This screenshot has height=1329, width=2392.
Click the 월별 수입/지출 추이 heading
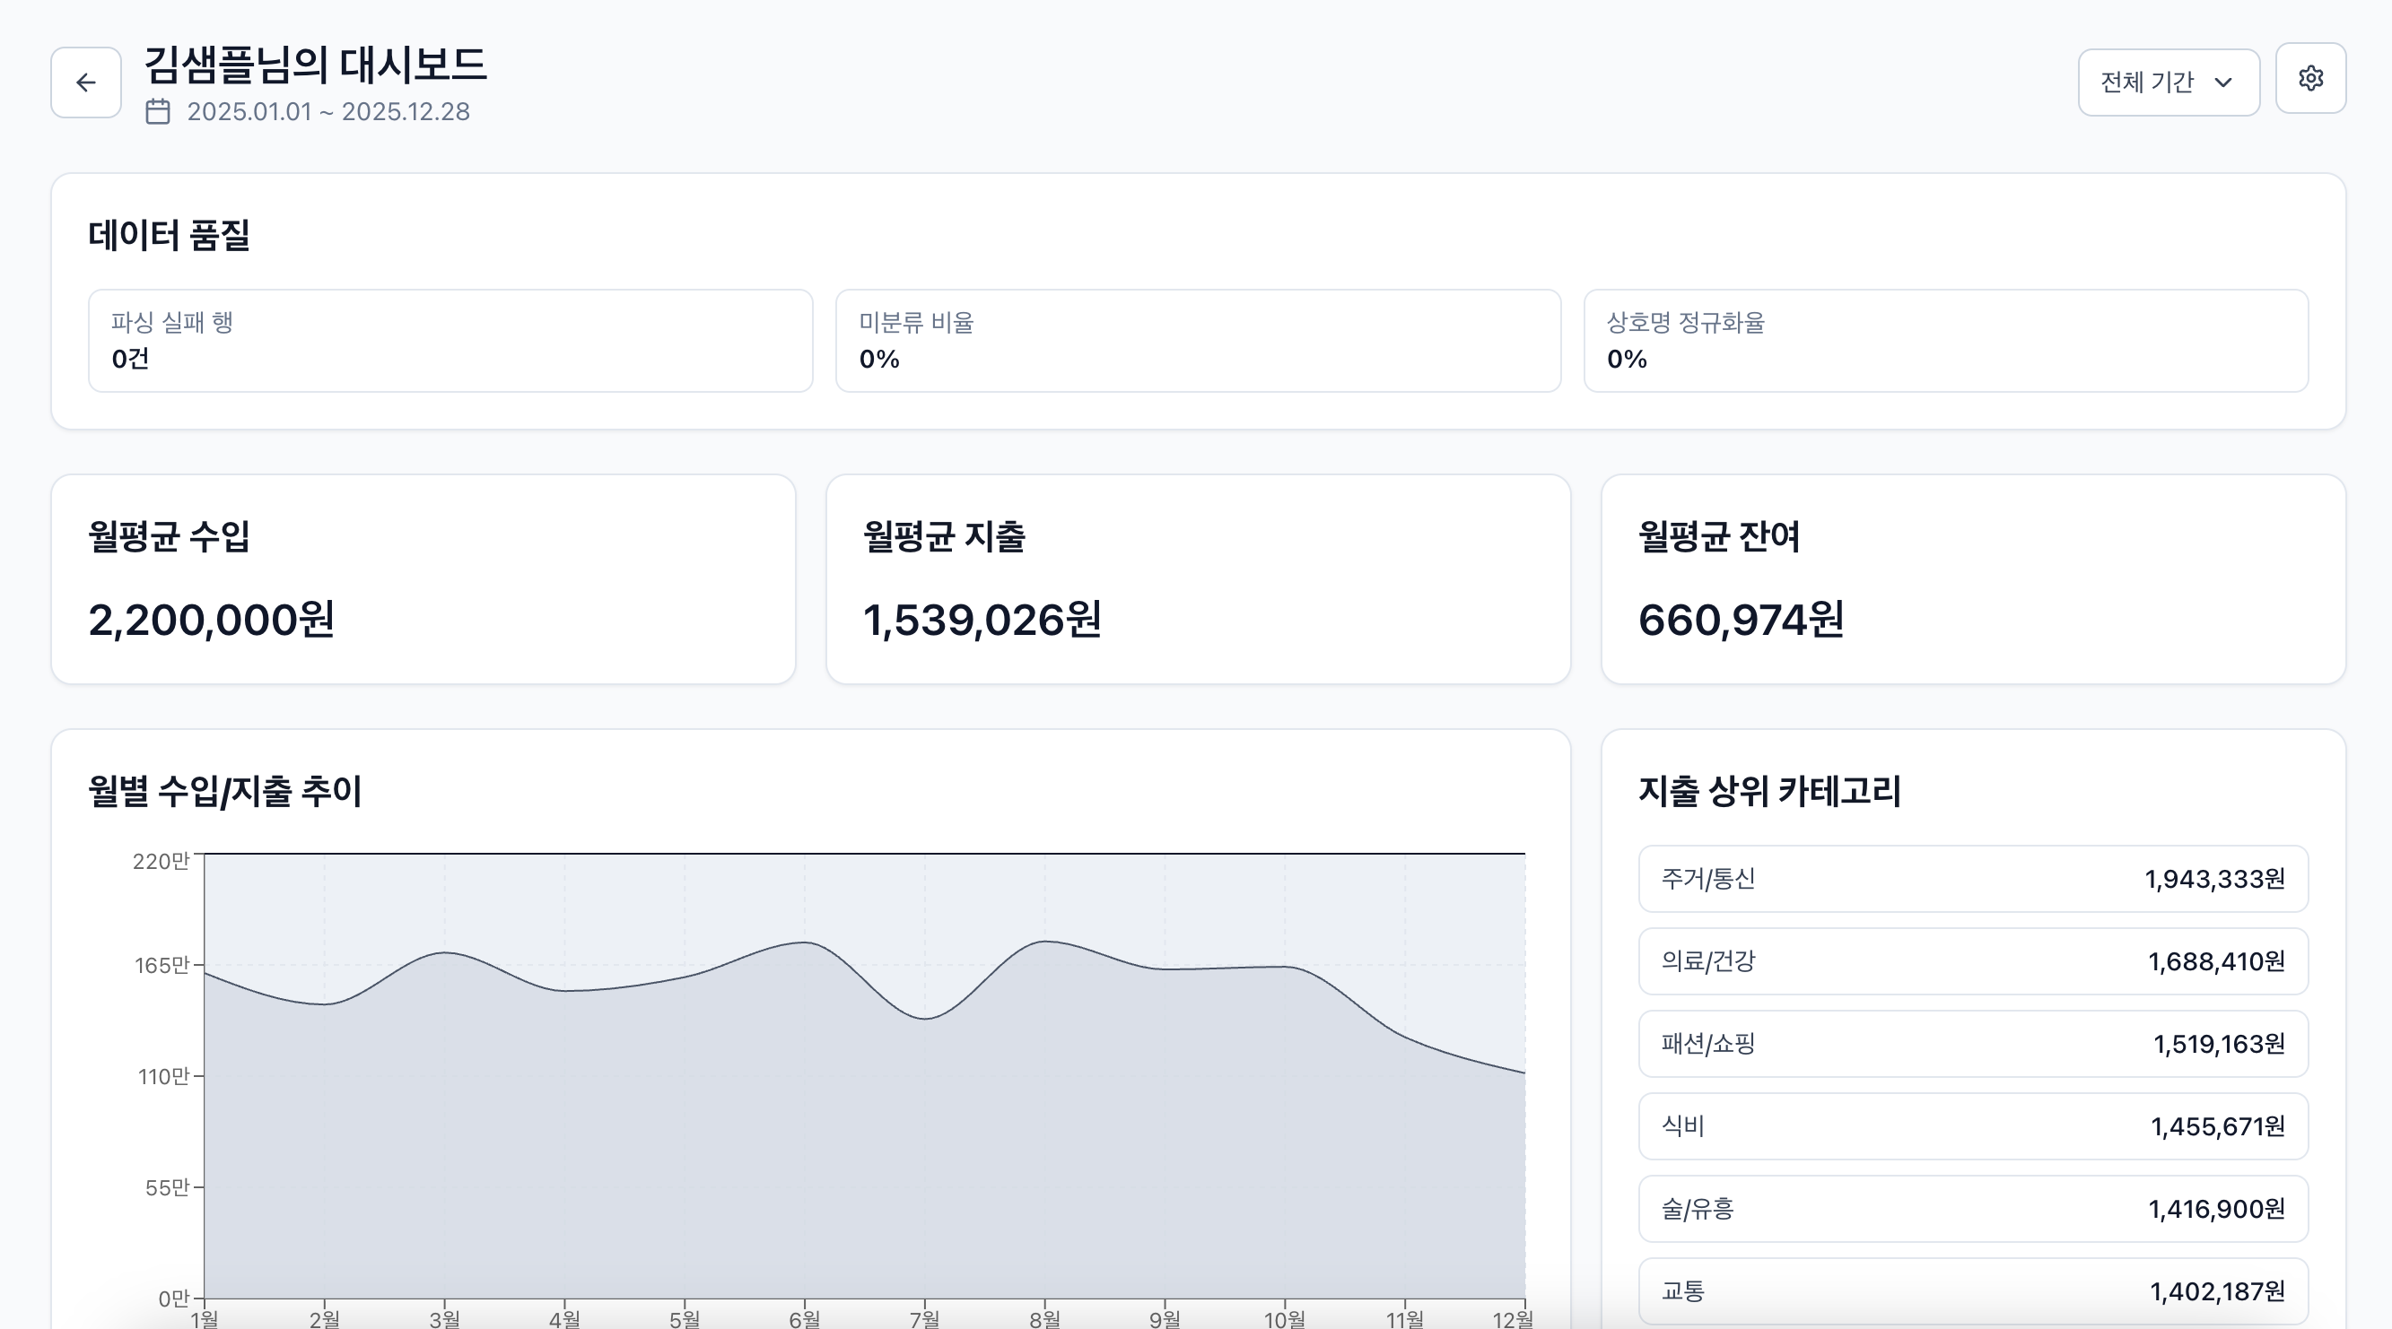click(x=224, y=792)
